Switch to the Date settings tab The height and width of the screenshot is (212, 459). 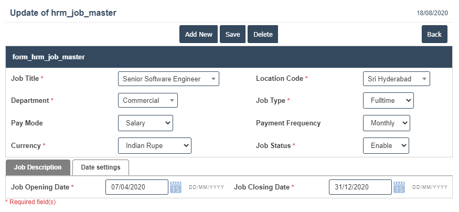(101, 167)
